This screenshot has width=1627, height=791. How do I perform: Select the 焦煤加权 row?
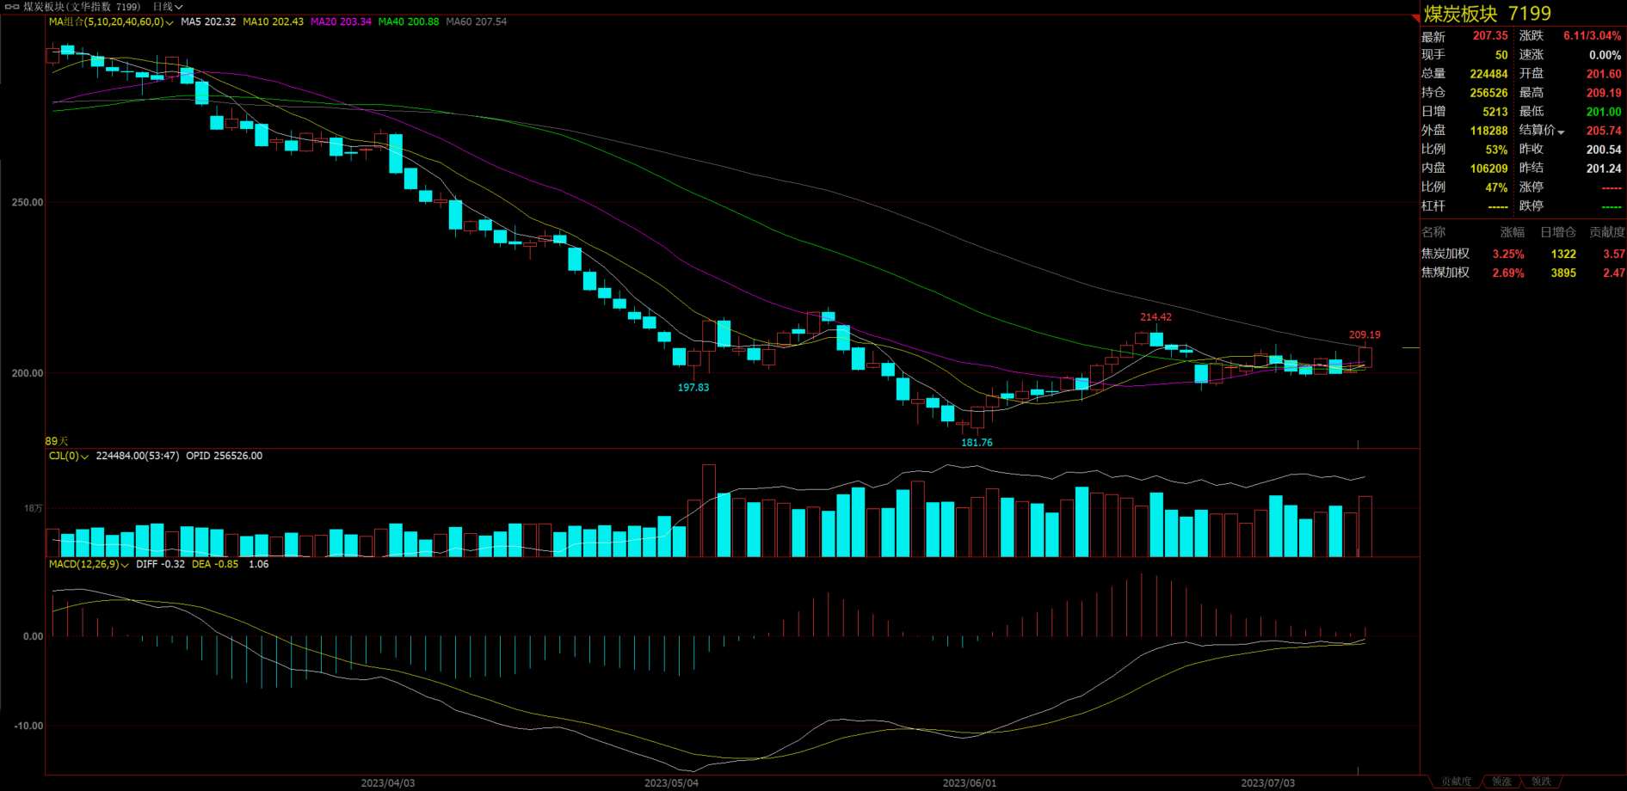(x=1523, y=273)
